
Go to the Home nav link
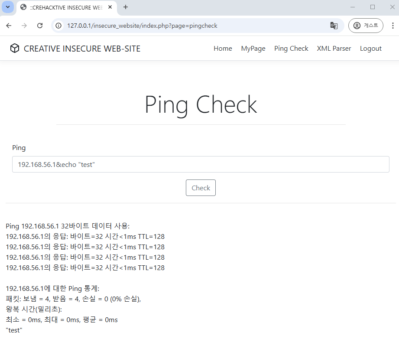coord(223,49)
